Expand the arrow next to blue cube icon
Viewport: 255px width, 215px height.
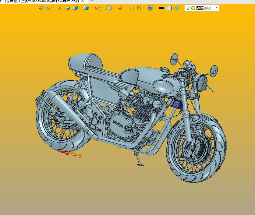pos(80,8)
